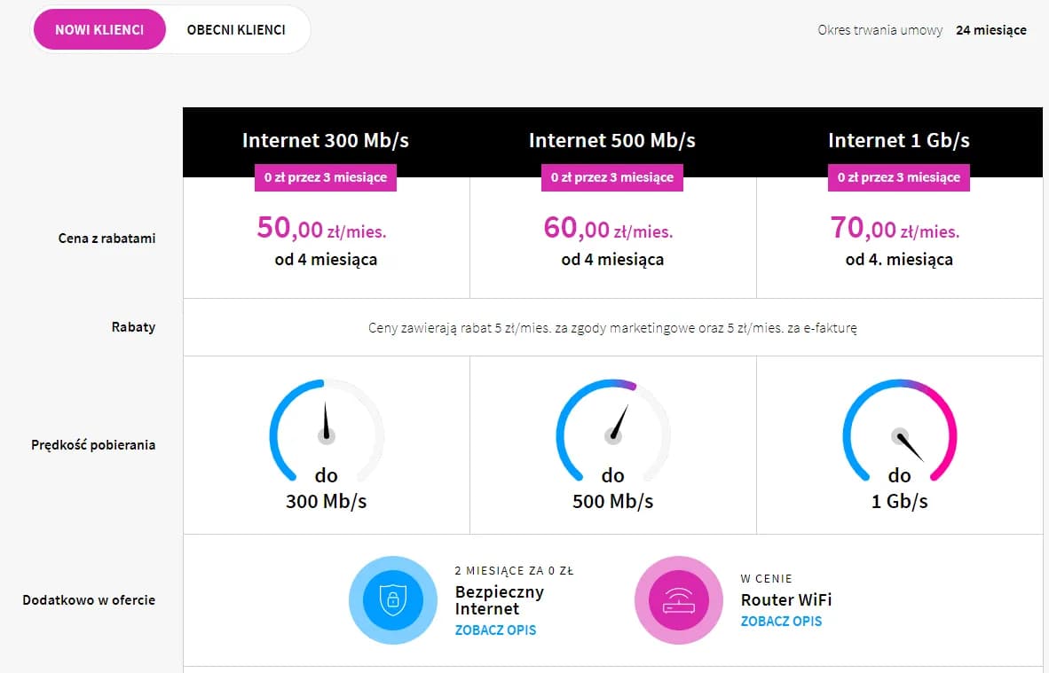Toggle the 0 zł badge under Internet 1 Gb/s
The image size is (1049, 673).
pos(898,177)
